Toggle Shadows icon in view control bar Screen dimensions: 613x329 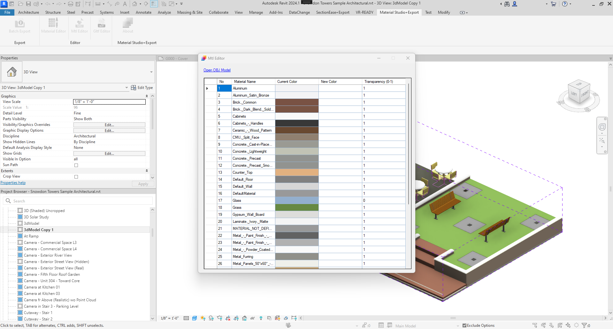[211, 318]
